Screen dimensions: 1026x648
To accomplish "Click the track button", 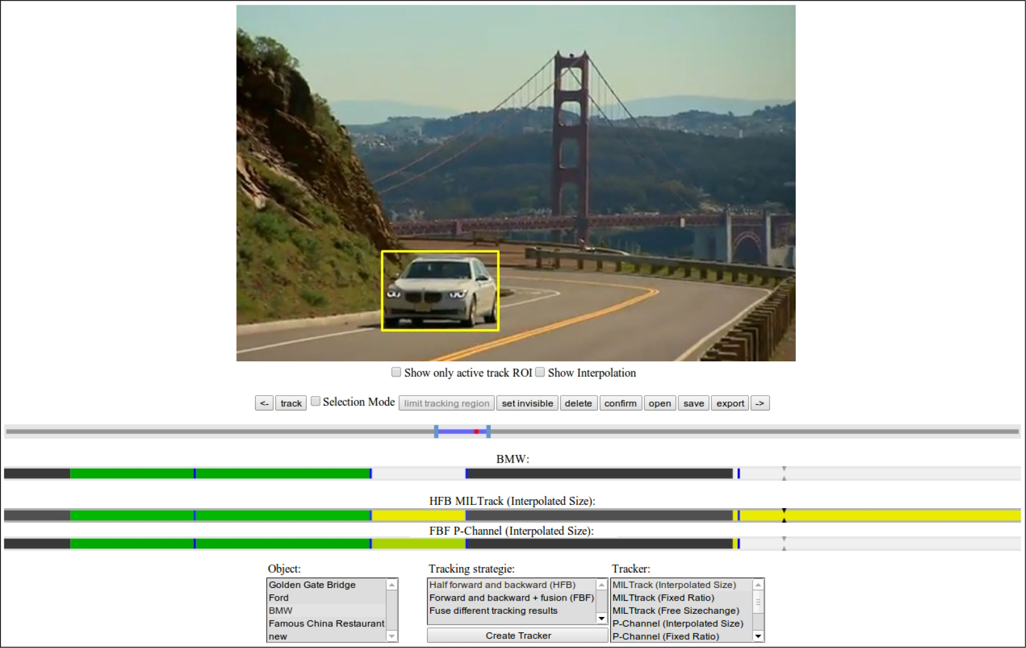I will [291, 403].
